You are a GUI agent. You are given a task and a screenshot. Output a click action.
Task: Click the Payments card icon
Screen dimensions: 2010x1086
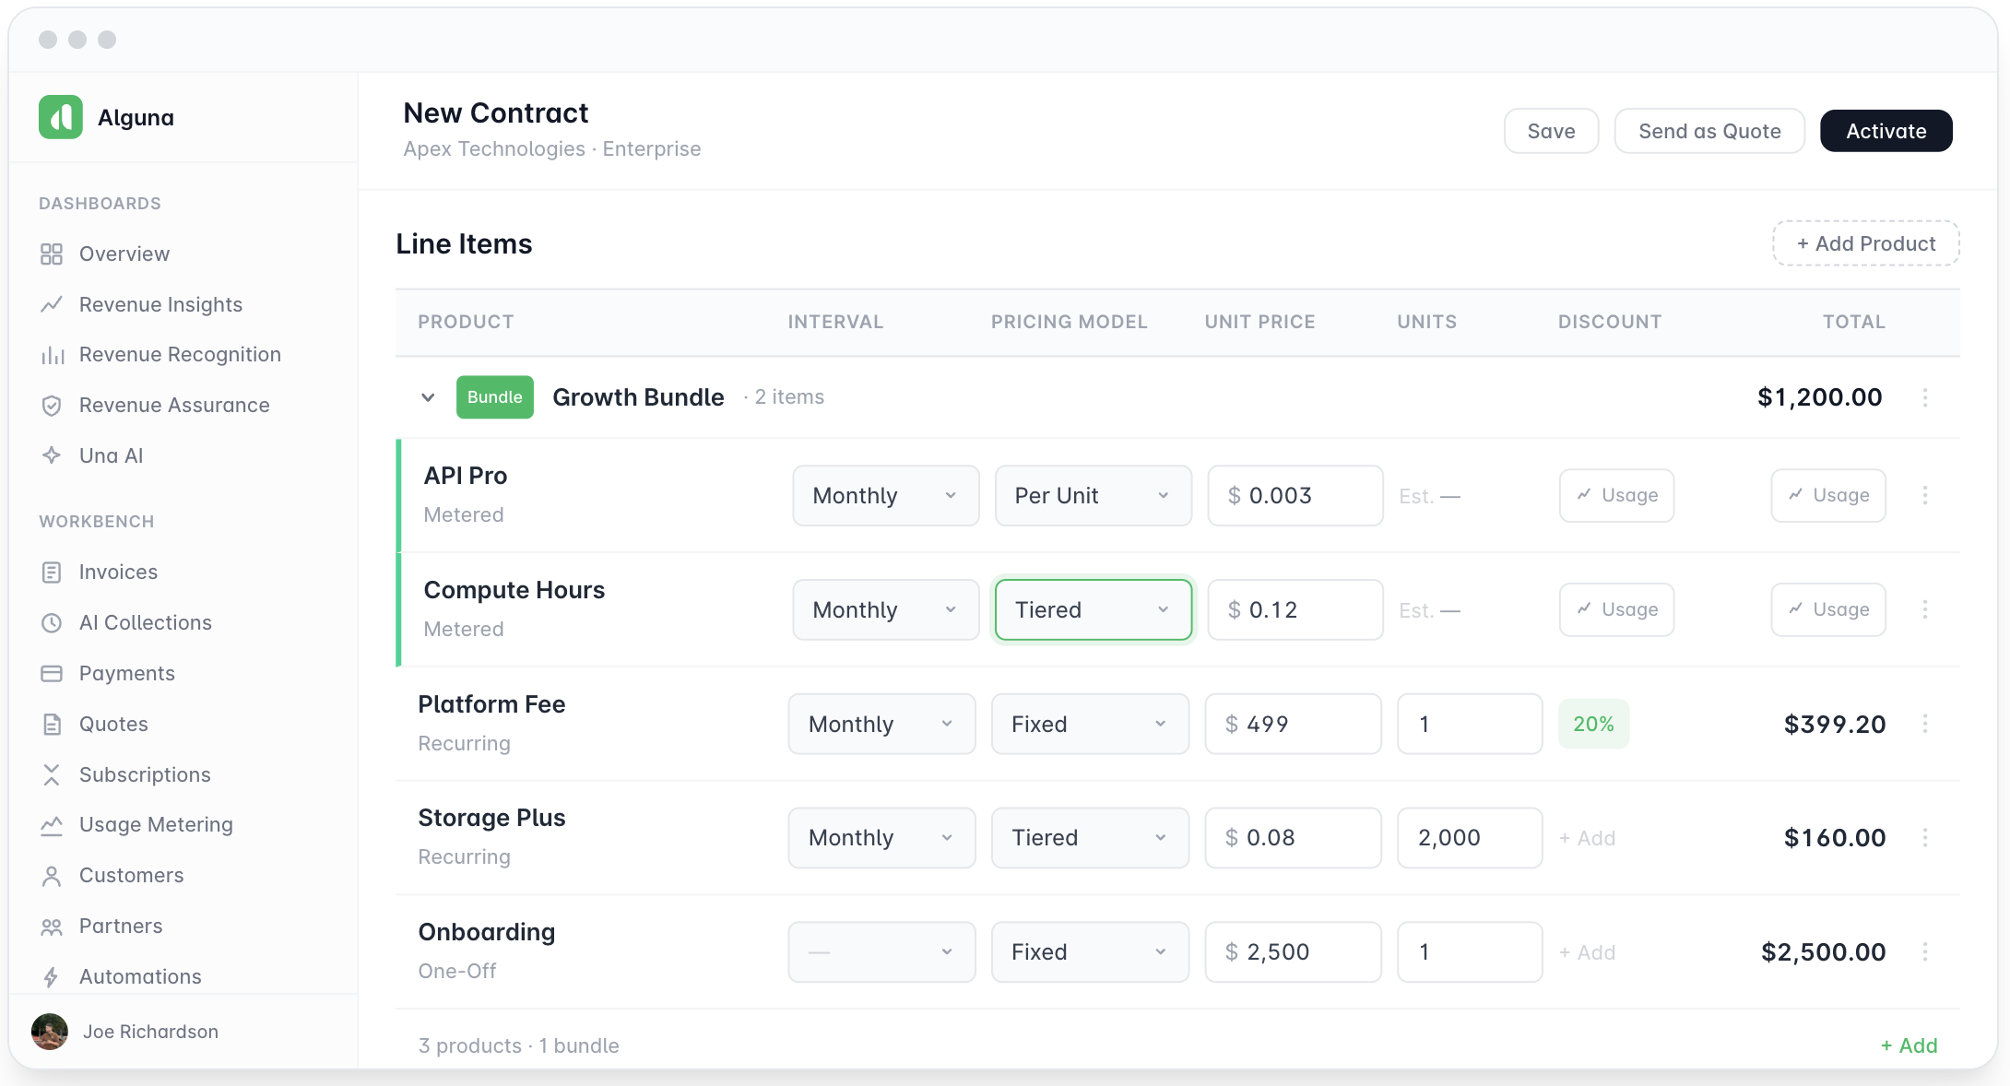pos(52,674)
